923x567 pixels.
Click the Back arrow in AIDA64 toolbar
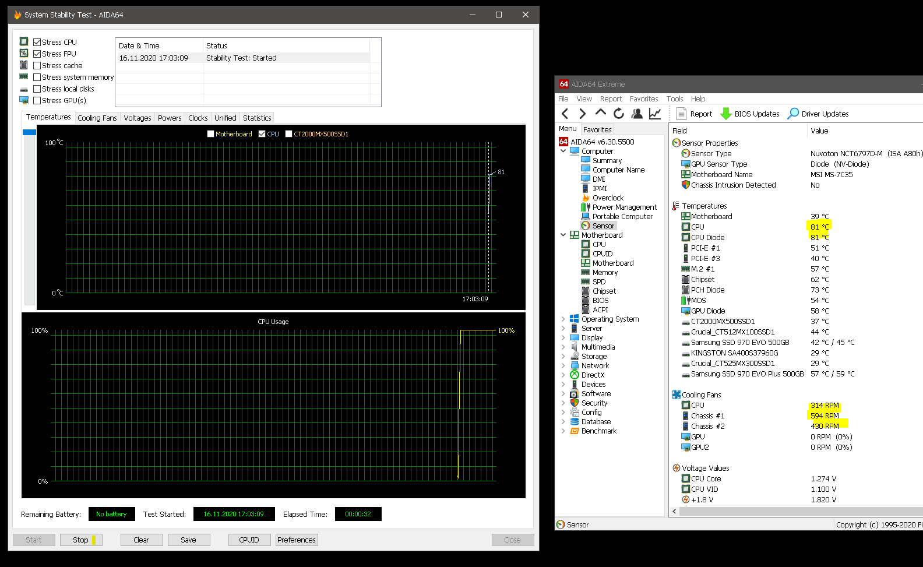[x=565, y=114]
